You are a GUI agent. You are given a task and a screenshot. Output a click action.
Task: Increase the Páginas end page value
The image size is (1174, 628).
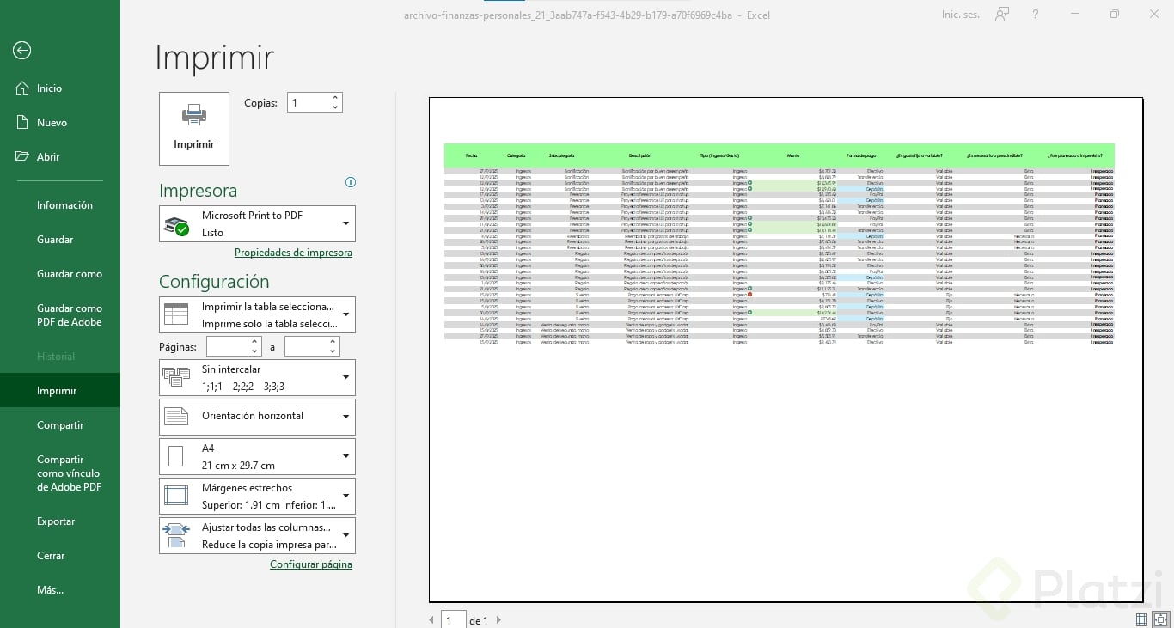tap(333, 342)
